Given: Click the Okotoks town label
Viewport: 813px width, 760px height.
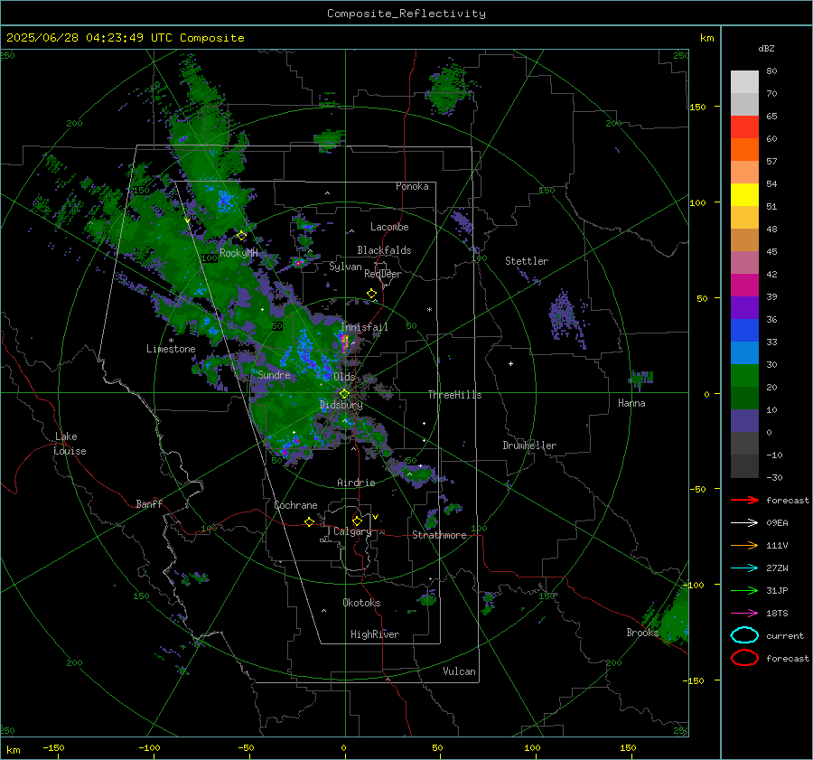Looking at the screenshot, I should (x=361, y=603).
